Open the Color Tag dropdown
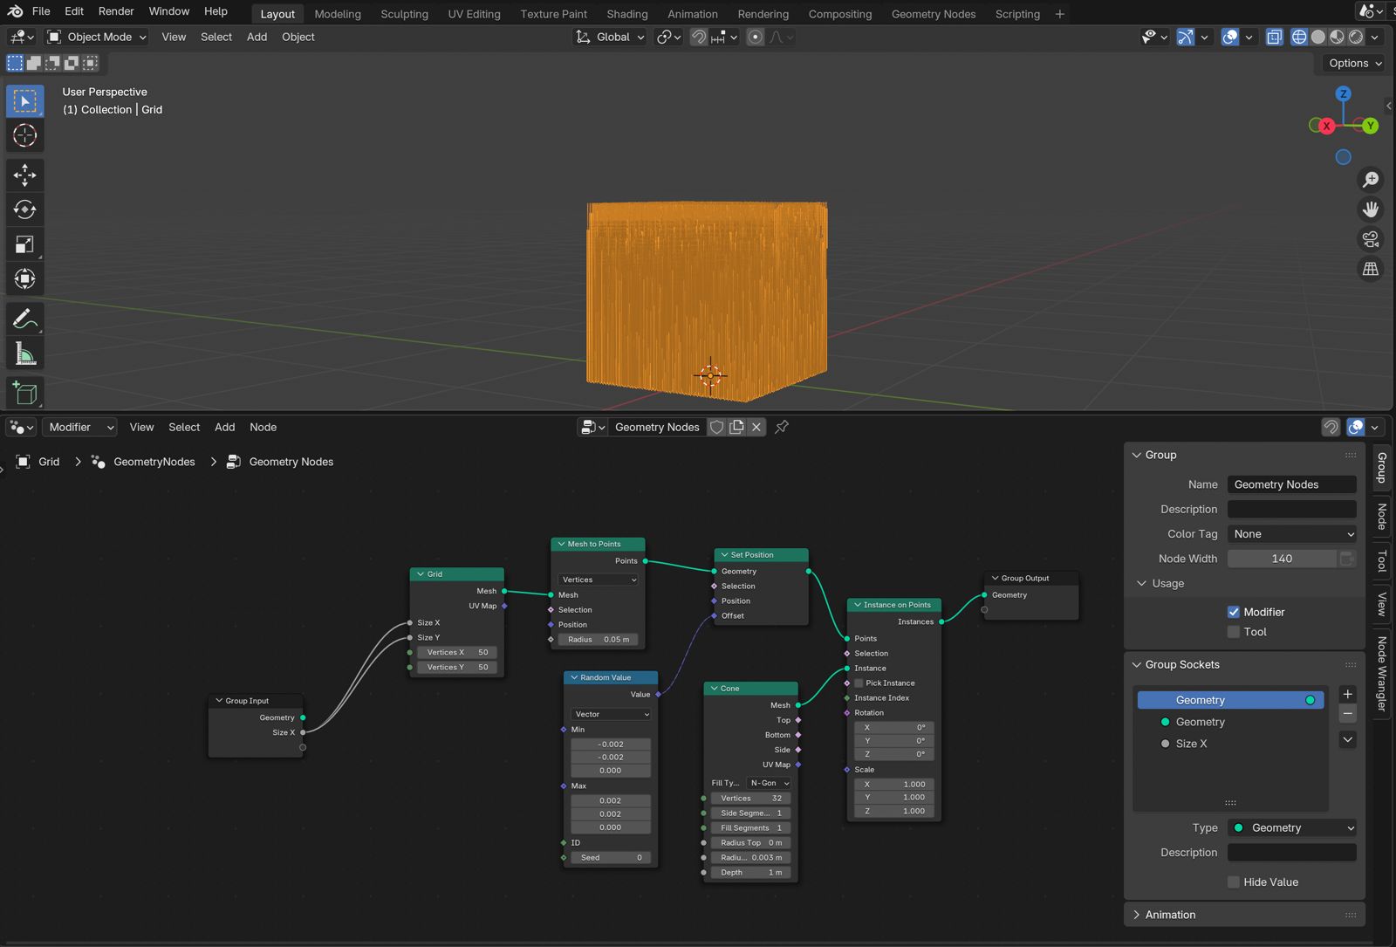1396x947 pixels. [x=1291, y=534]
